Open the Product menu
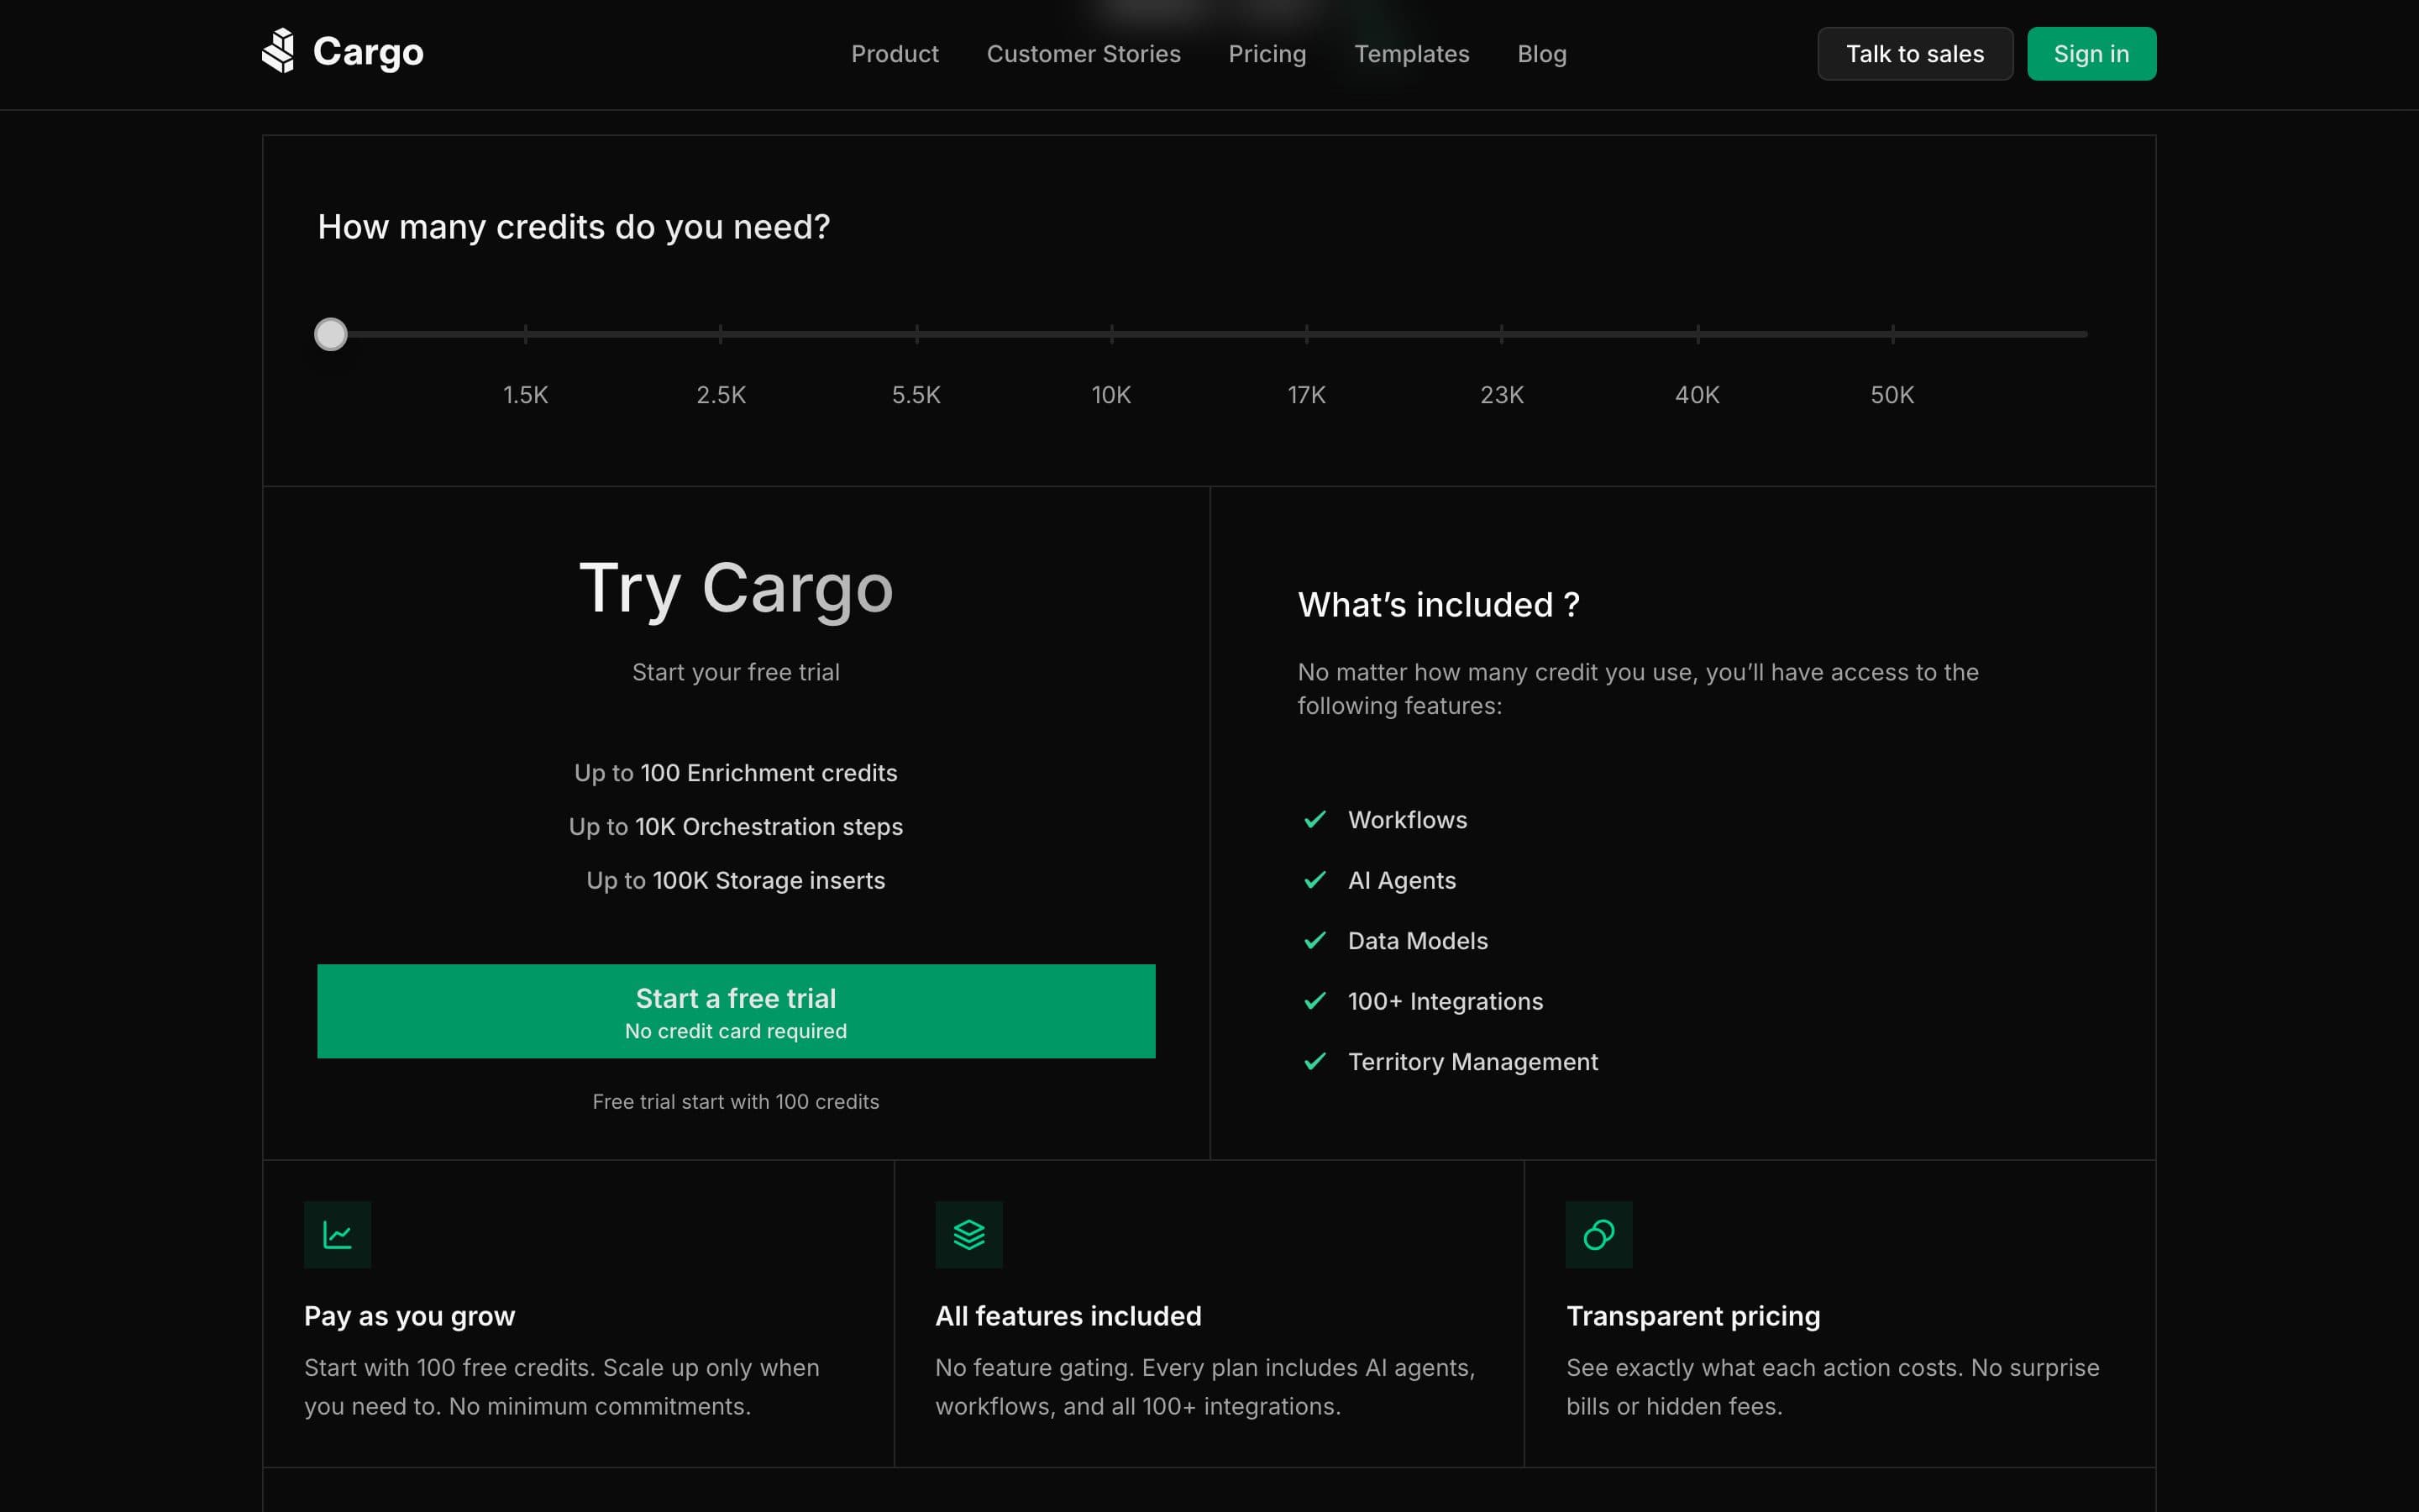The width and height of the screenshot is (2419, 1512). click(x=895, y=54)
